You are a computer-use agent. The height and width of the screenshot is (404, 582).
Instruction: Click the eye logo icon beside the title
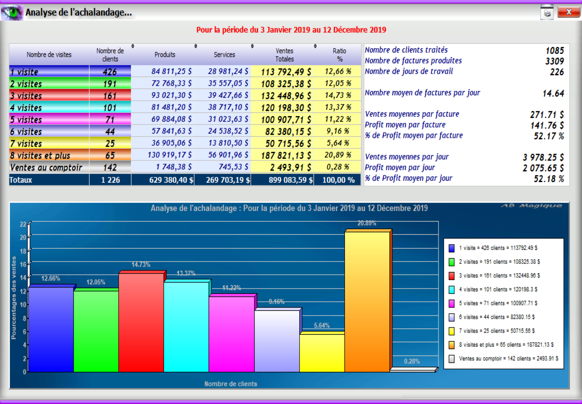[12, 13]
